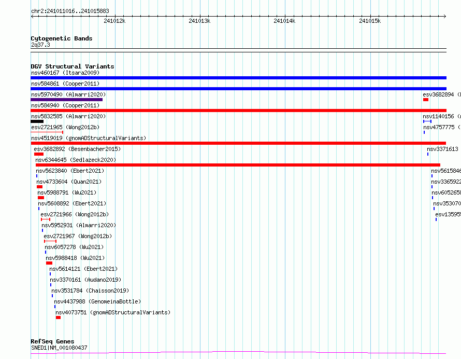Select red glyph under nsv4073751

pos(58,318)
